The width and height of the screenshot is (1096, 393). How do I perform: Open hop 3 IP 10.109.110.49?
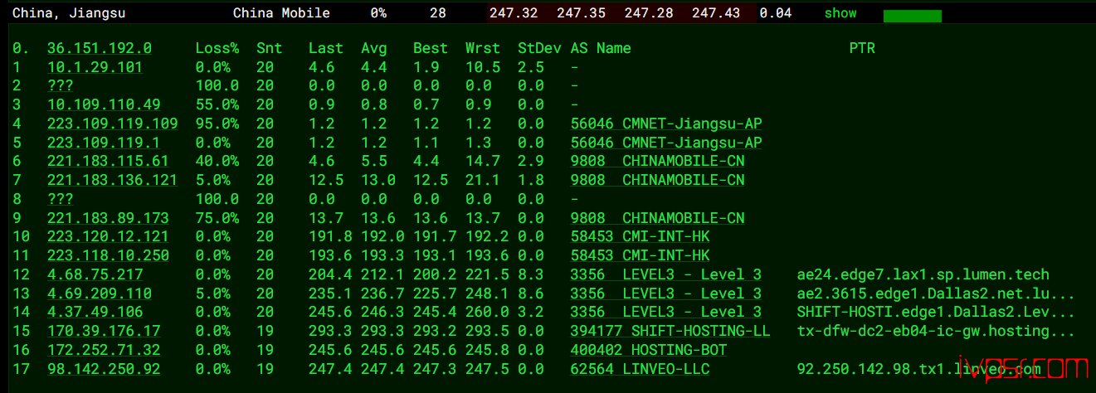104,104
